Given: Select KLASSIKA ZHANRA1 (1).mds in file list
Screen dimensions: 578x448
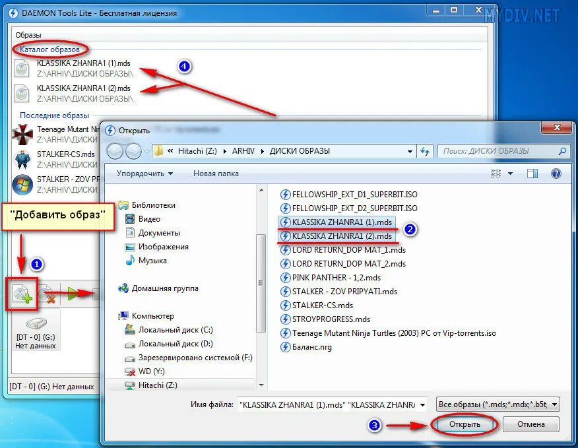Looking at the screenshot, I should pyautogui.click(x=337, y=222).
